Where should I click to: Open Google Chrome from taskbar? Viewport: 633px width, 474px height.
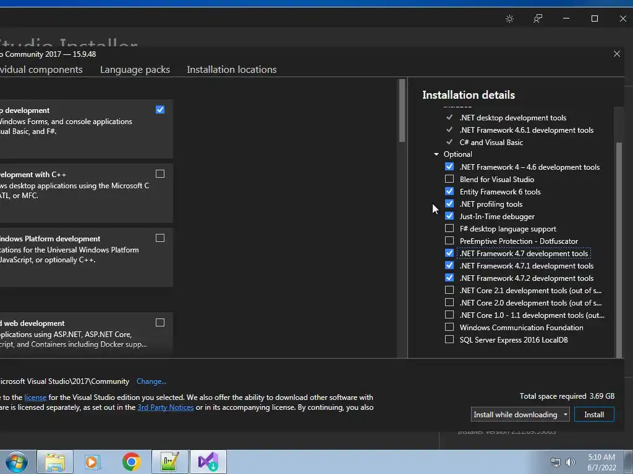click(x=131, y=462)
